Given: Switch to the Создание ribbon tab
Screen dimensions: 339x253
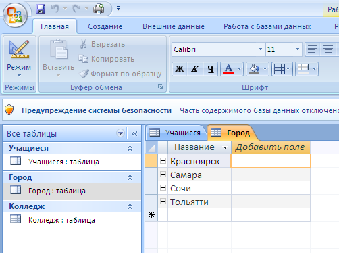Looking at the screenshot, I should point(105,26).
